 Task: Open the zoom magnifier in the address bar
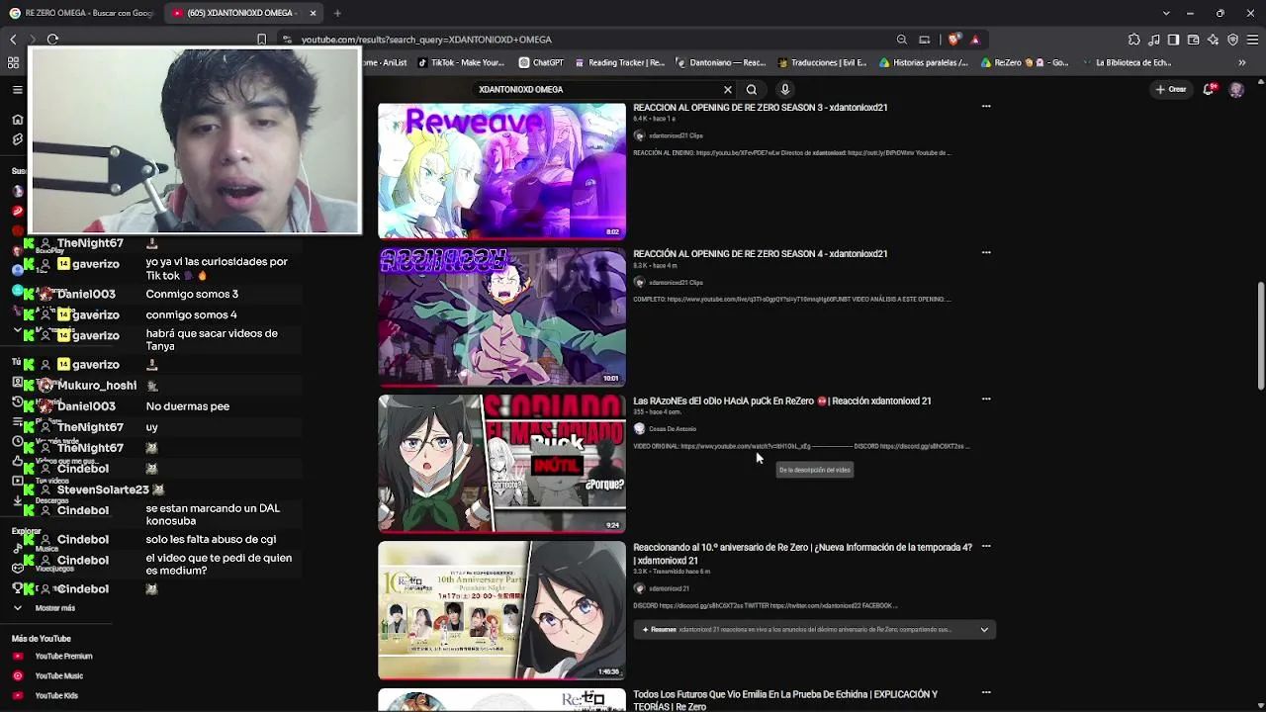coord(902,40)
